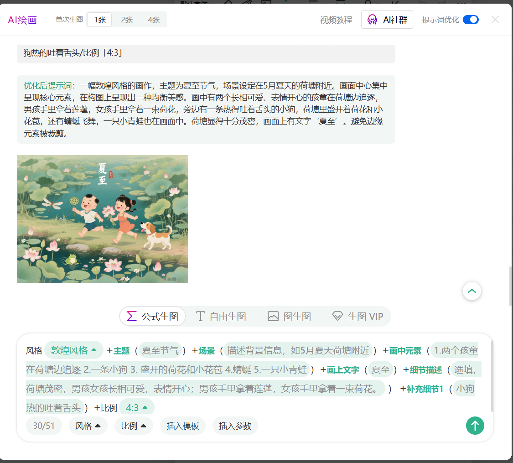Click the green send arrow button
The image size is (513, 463).
pyautogui.click(x=475, y=426)
